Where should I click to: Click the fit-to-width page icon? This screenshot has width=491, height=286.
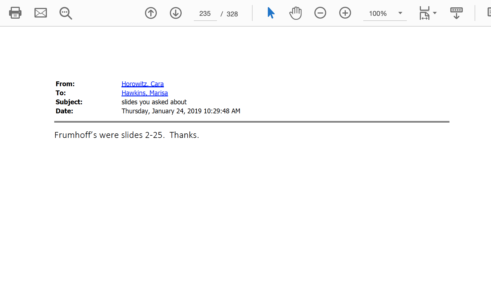424,13
